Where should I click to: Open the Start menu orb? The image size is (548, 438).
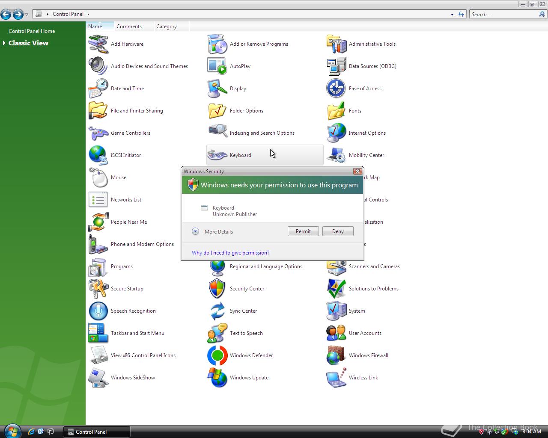point(12,431)
